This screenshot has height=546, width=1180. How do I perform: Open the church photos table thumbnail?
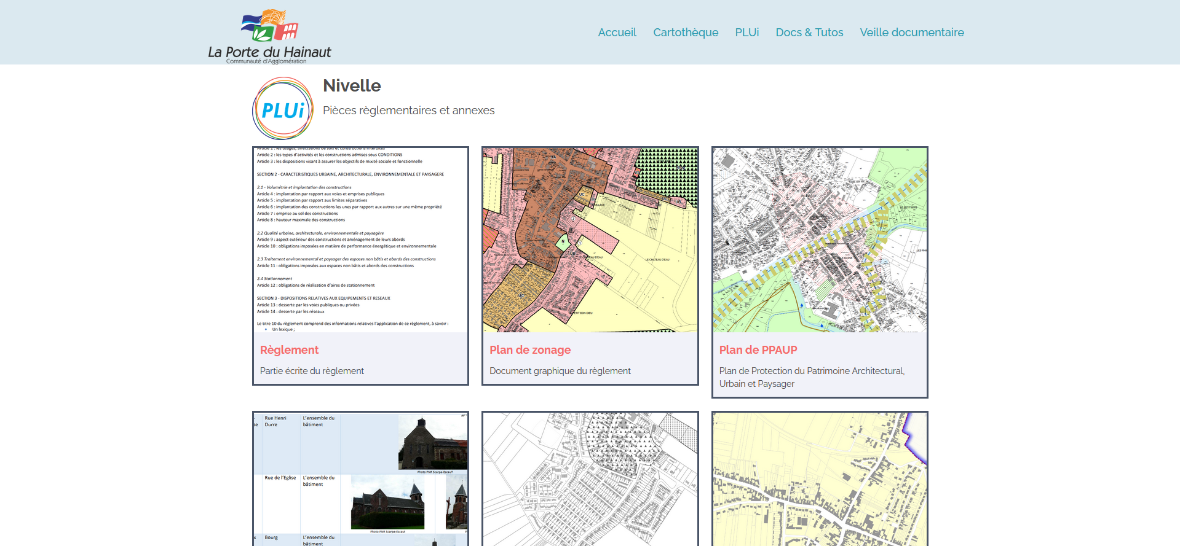pos(360,479)
